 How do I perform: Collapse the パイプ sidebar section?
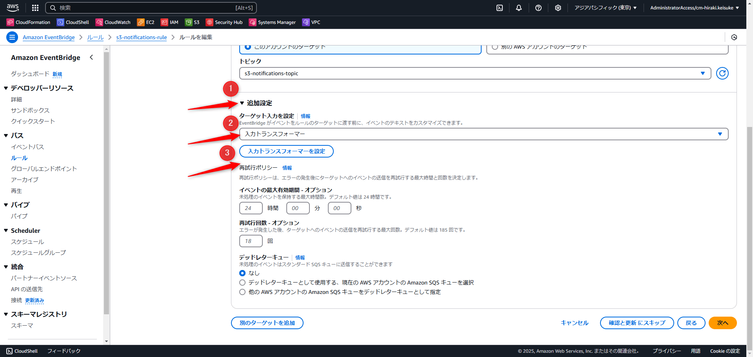(6, 205)
